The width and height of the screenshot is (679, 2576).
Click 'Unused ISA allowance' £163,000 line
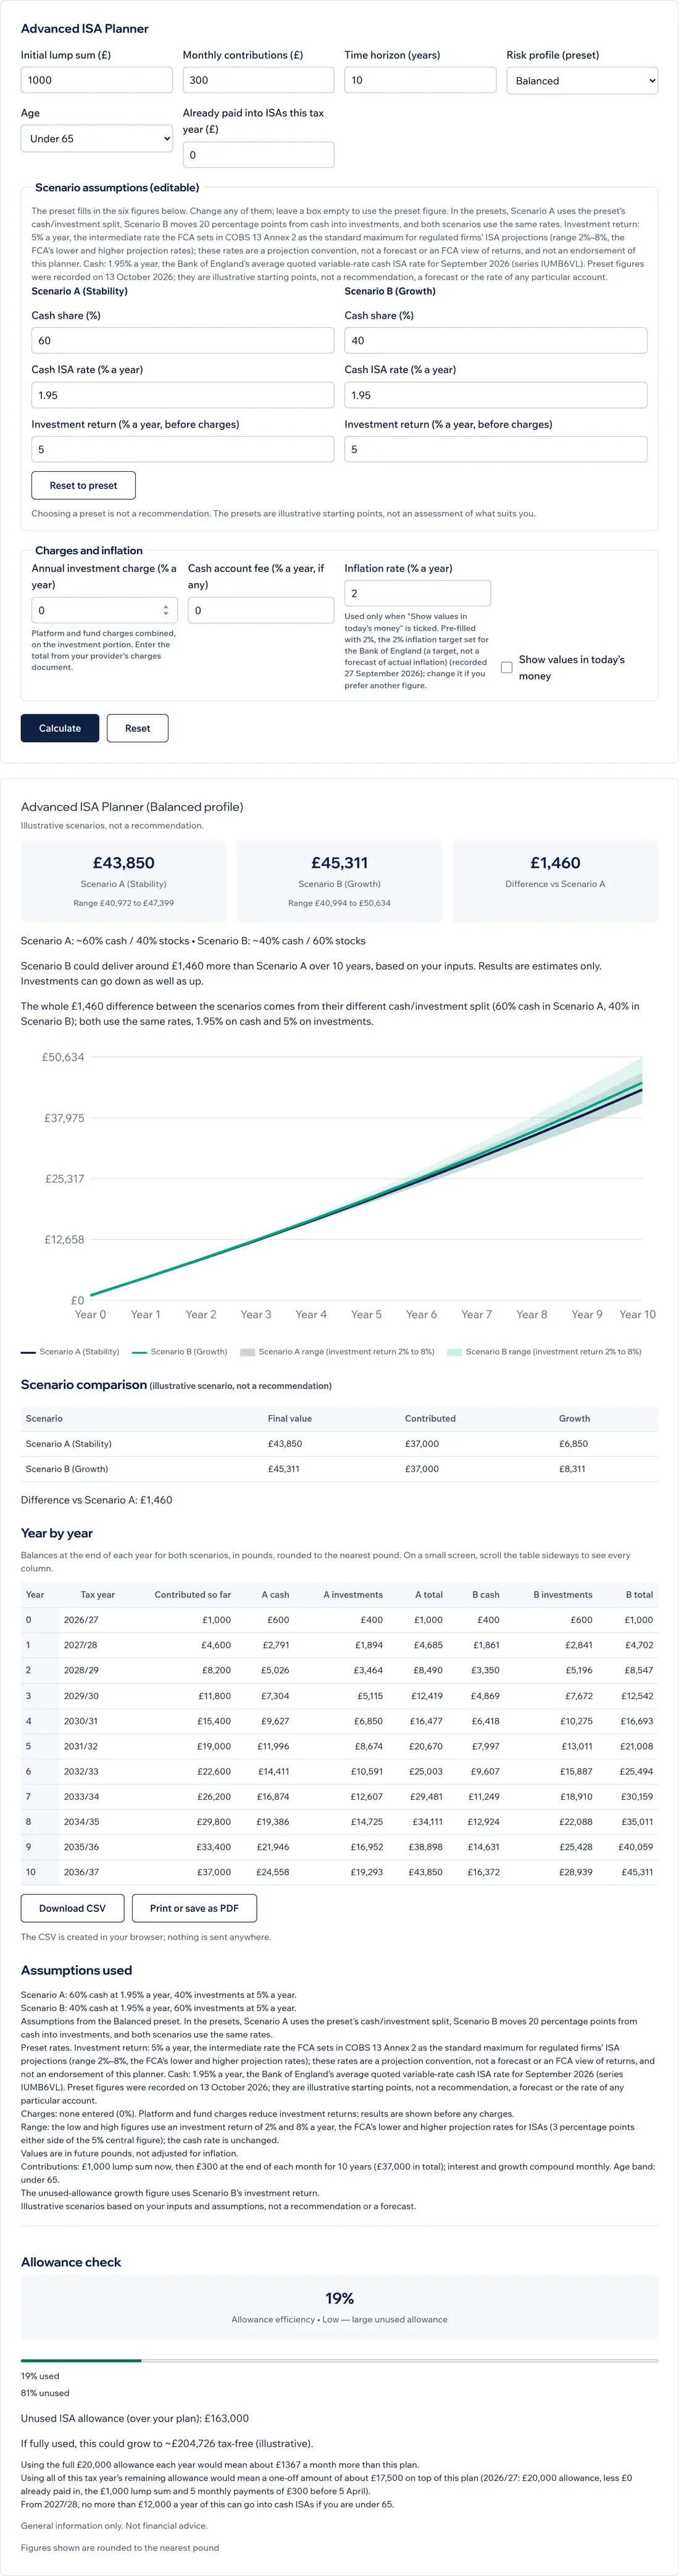(x=135, y=2418)
